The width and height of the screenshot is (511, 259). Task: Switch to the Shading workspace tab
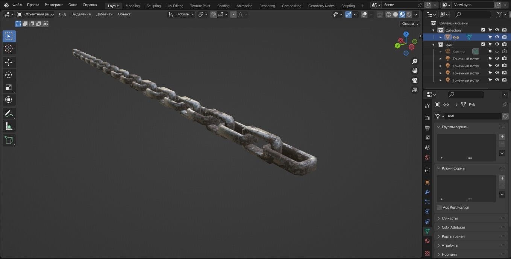(223, 6)
